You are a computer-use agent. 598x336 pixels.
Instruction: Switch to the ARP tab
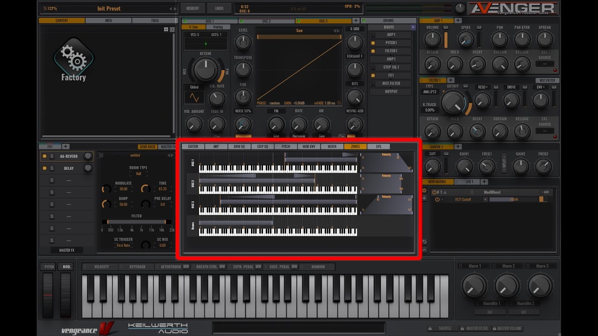(x=216, y=147)
